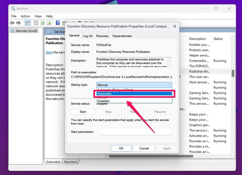Image resolution: width=242 pixels, height=175 pixels.
Task: Maximize the Services window
Action: pyautogui.click(x=216, y=8)
